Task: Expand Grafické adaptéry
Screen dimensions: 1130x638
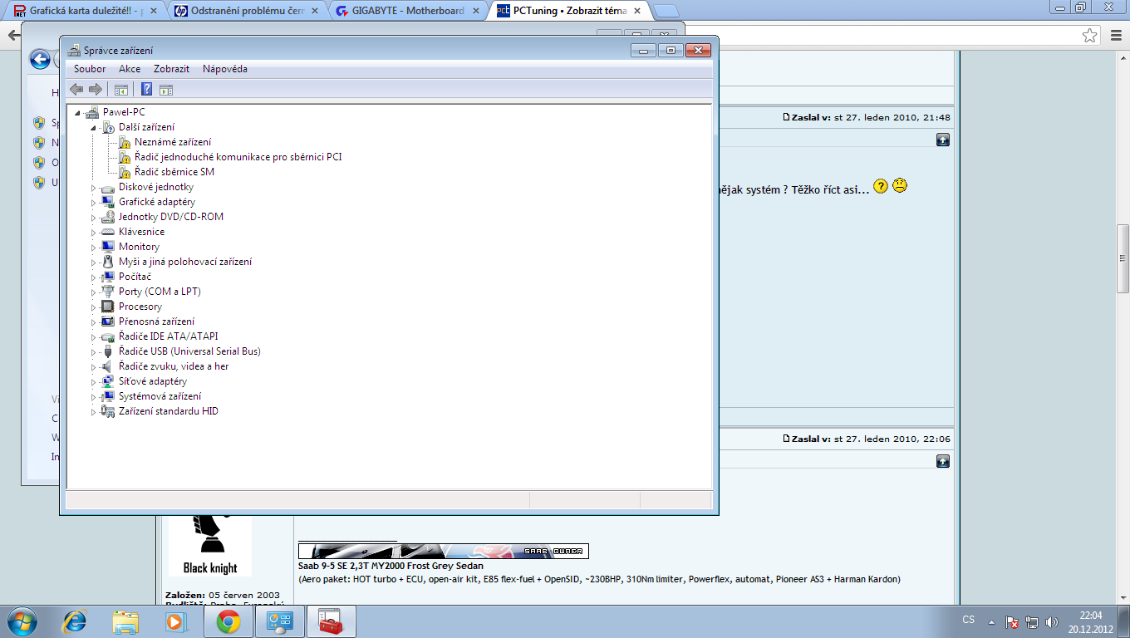Action: tap(93, 203)
